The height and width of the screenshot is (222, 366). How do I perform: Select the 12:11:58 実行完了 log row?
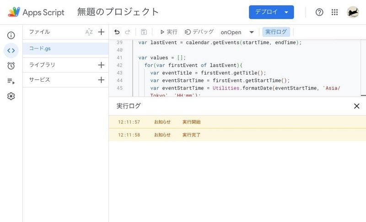coord(237,135)
